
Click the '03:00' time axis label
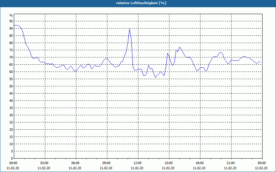pos(45,163)
